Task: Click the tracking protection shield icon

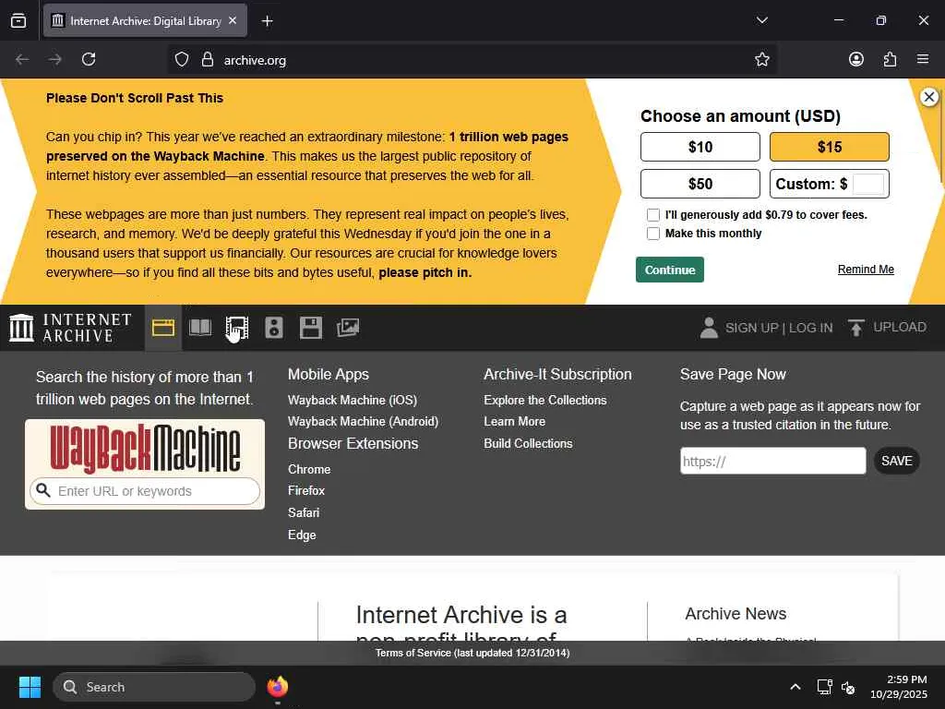Action: pyautogui.click(x=182, y=59)
